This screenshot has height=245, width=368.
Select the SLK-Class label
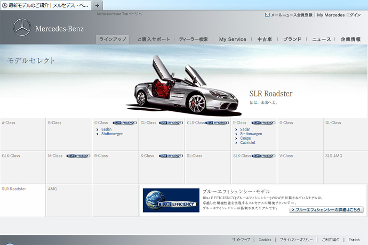click(x=242, y=156)
